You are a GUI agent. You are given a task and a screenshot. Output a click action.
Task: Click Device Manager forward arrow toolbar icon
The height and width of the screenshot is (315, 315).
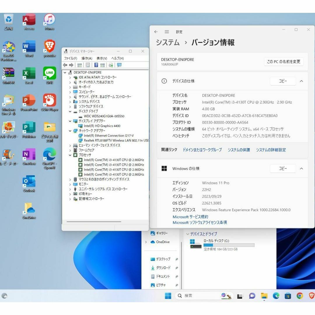coord(71,65)
